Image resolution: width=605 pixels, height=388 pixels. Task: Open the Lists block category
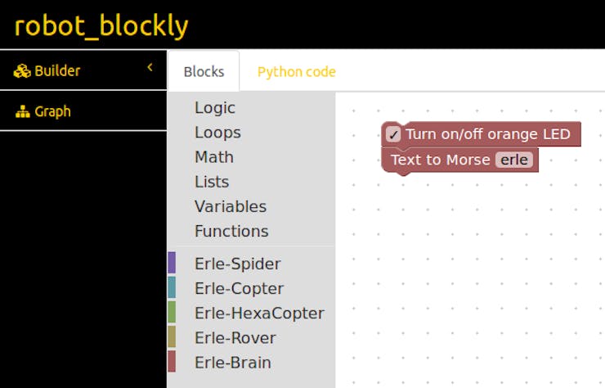[x=212, y=182]
